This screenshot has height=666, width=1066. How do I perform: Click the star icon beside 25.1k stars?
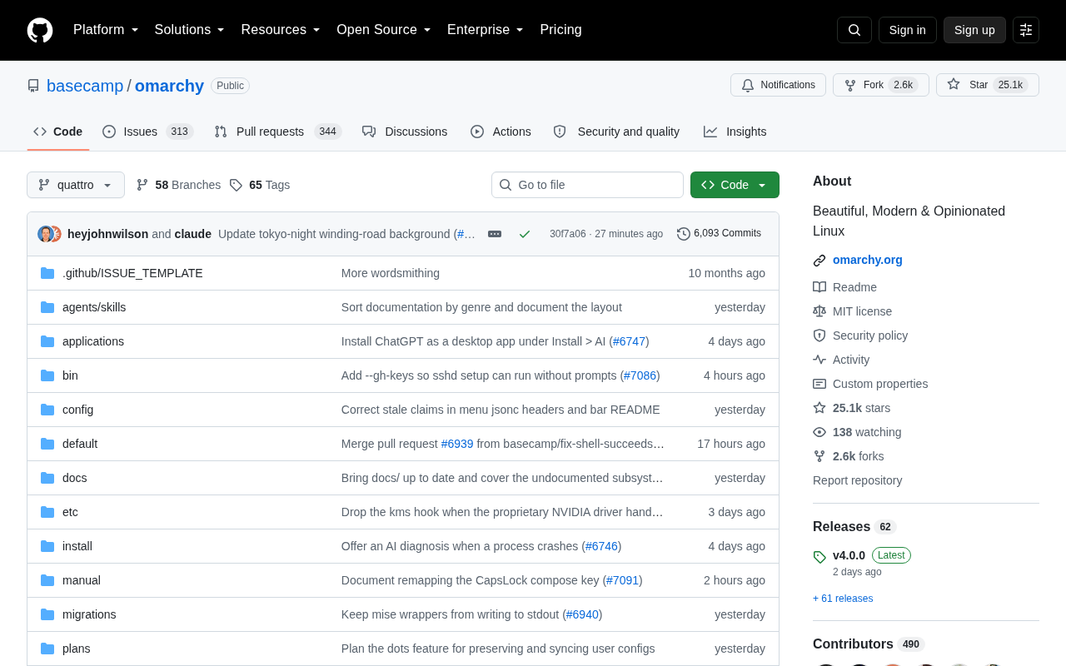(819, 408)
